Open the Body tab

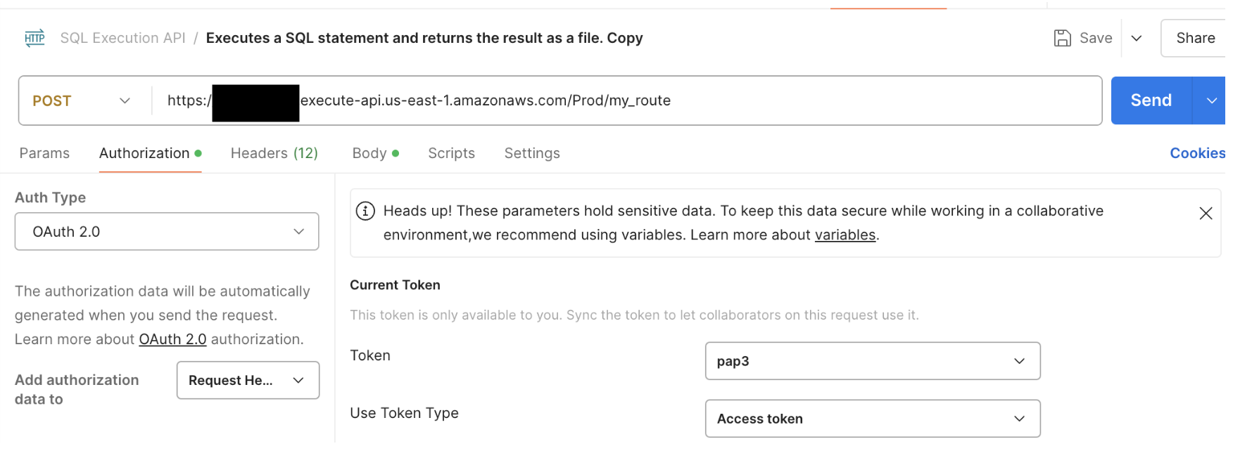[x=369, y=153]
